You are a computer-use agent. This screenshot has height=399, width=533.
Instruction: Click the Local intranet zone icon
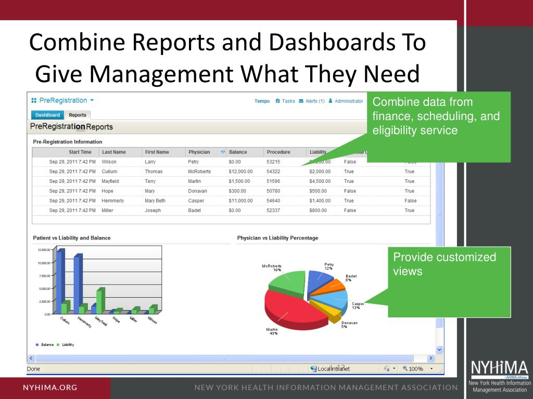point(313,368)
